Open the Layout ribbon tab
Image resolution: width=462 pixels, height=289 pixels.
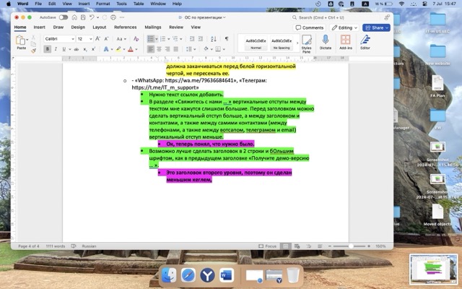tap(99, 27)
